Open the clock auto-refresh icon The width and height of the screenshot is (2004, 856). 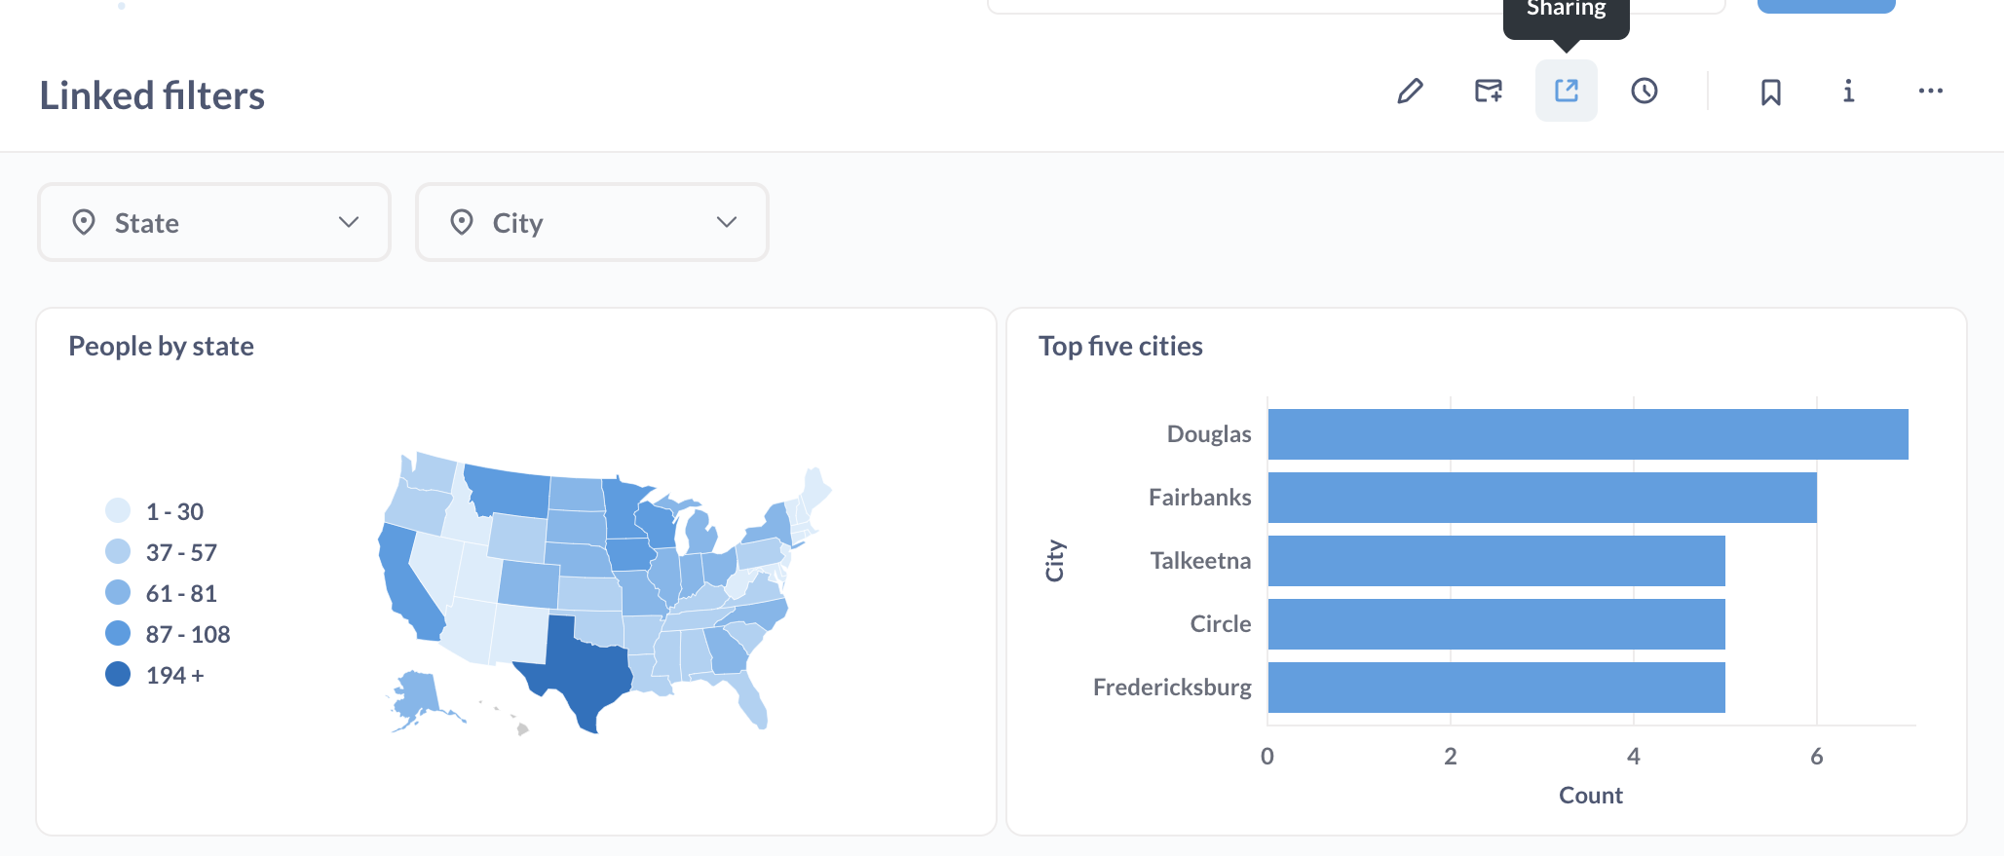(x=1644, y=92)
